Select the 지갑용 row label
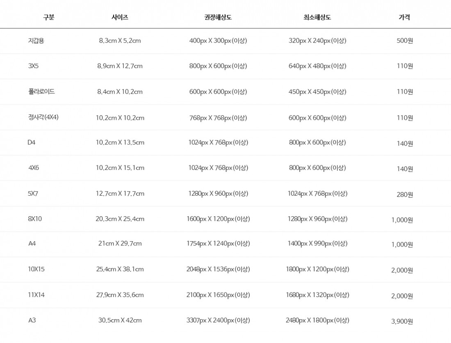 point(36,41)
